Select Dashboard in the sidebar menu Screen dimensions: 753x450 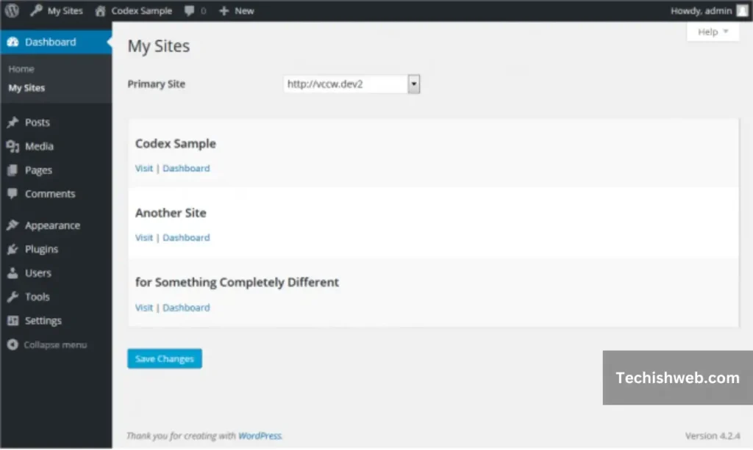(x=56, y=42)
